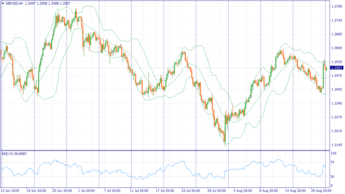Click the 1.3275 price scale value
Screen dimensions: 345x194
(337, 117)
